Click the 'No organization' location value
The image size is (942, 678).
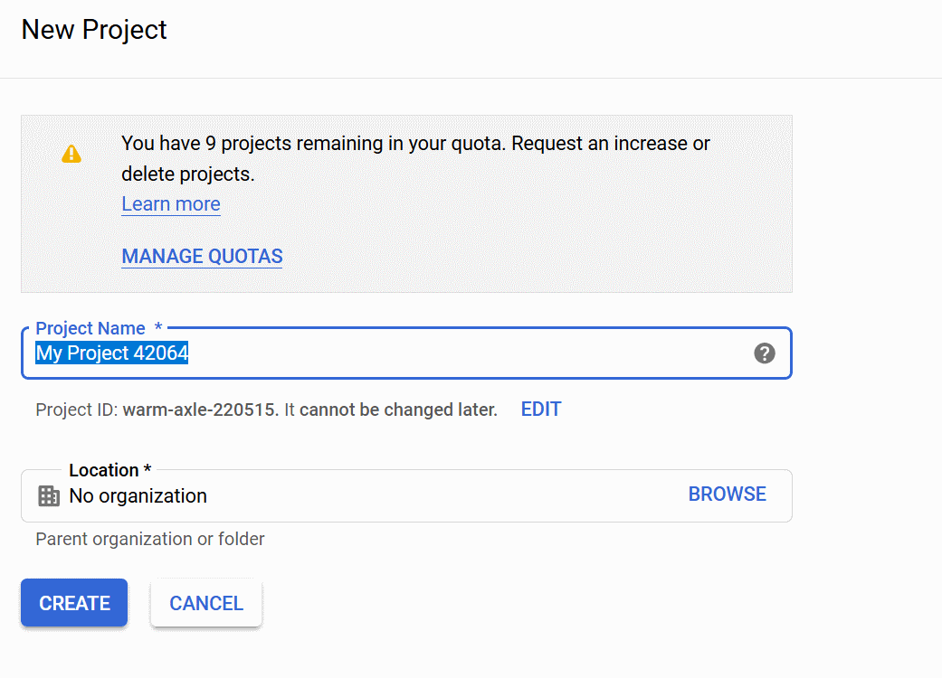[138, 496]
